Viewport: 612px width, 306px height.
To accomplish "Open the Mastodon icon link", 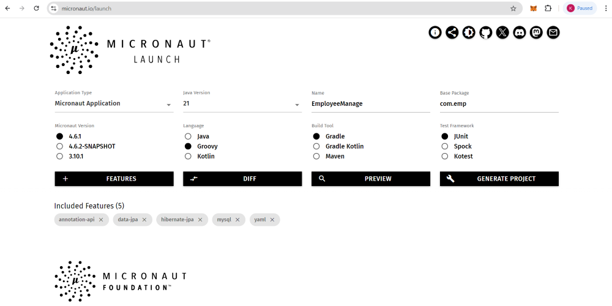I will point(536,32).
